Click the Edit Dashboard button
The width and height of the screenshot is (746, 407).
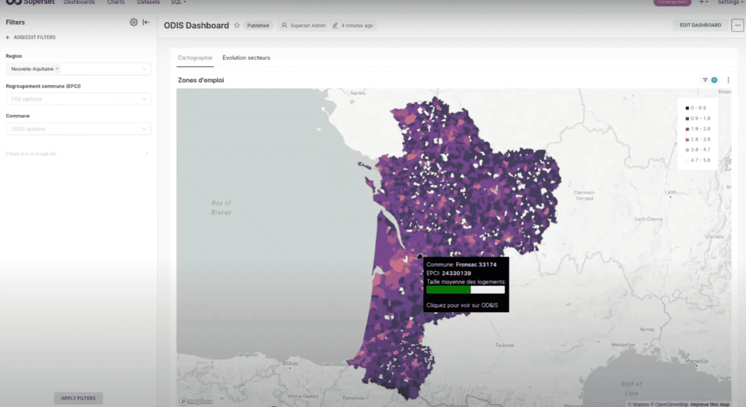700,25
